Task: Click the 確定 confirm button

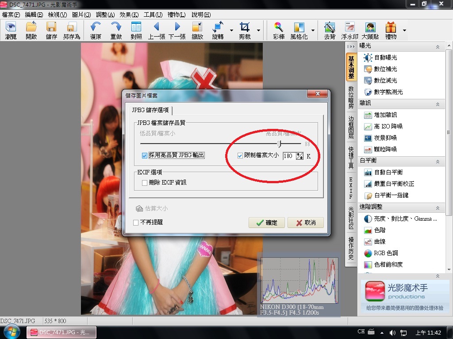Action: [267, 222]
